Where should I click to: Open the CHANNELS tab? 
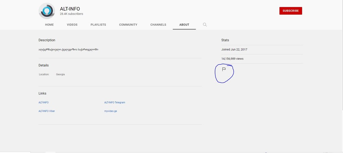[x=158, y=25]
